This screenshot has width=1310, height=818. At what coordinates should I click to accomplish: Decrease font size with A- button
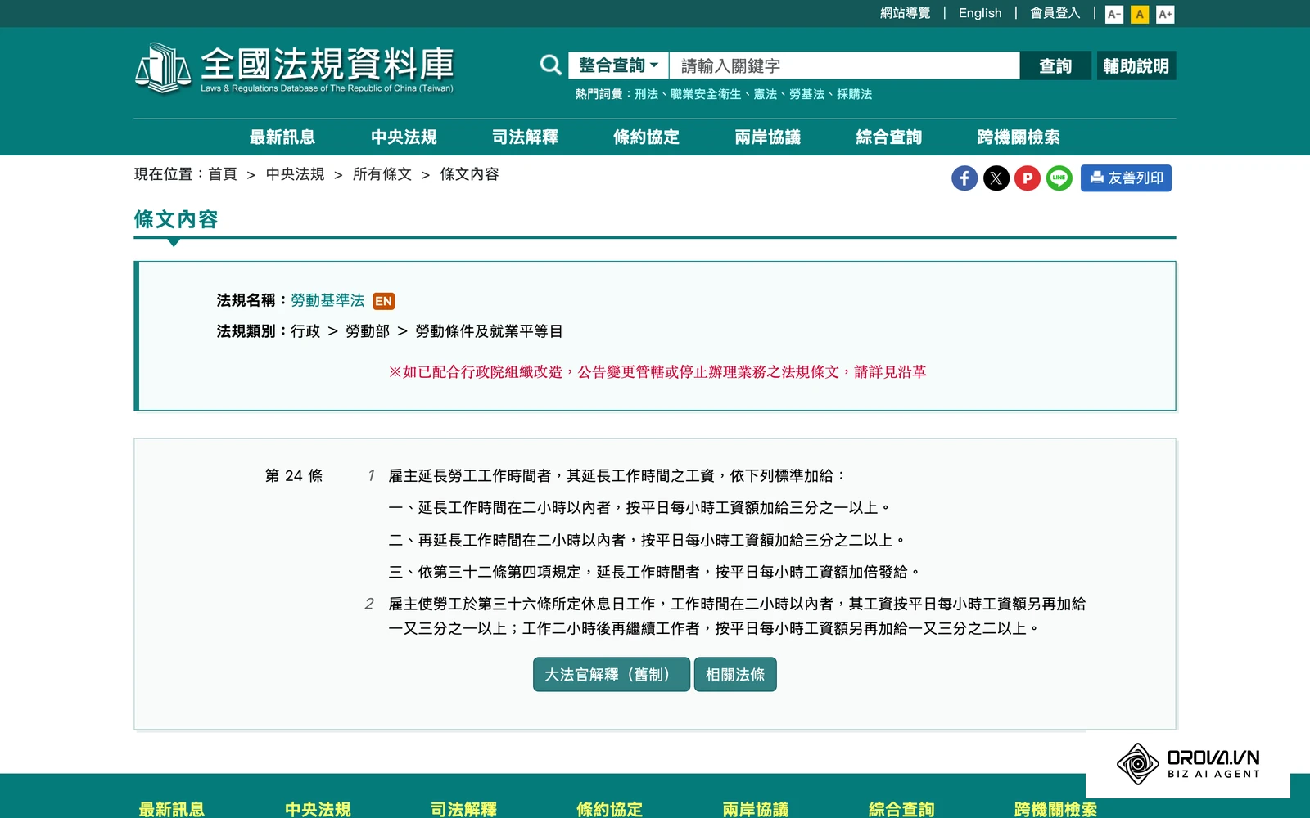pyautogui.click(x=1114, y=14)
